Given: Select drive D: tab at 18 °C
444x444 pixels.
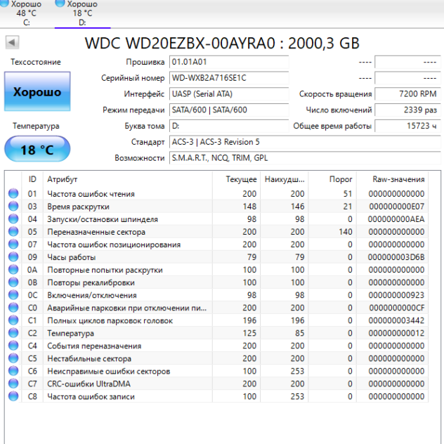Looking at the screenshot, I should (82, 13).
